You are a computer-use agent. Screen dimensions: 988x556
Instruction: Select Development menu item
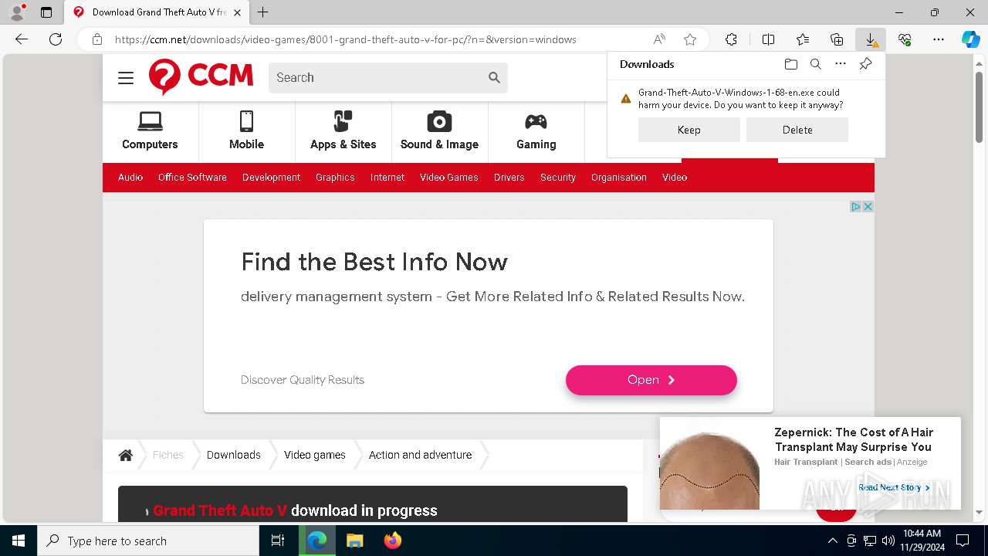[x=271, y=178]
